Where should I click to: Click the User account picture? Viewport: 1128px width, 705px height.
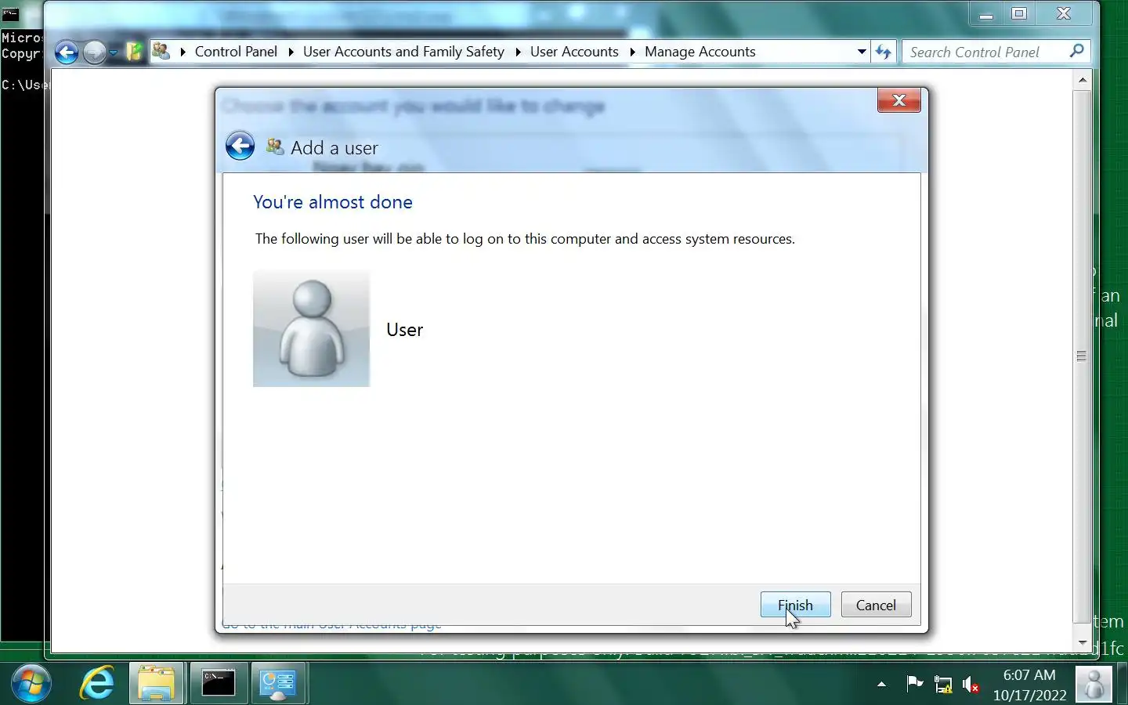[311, 329]
